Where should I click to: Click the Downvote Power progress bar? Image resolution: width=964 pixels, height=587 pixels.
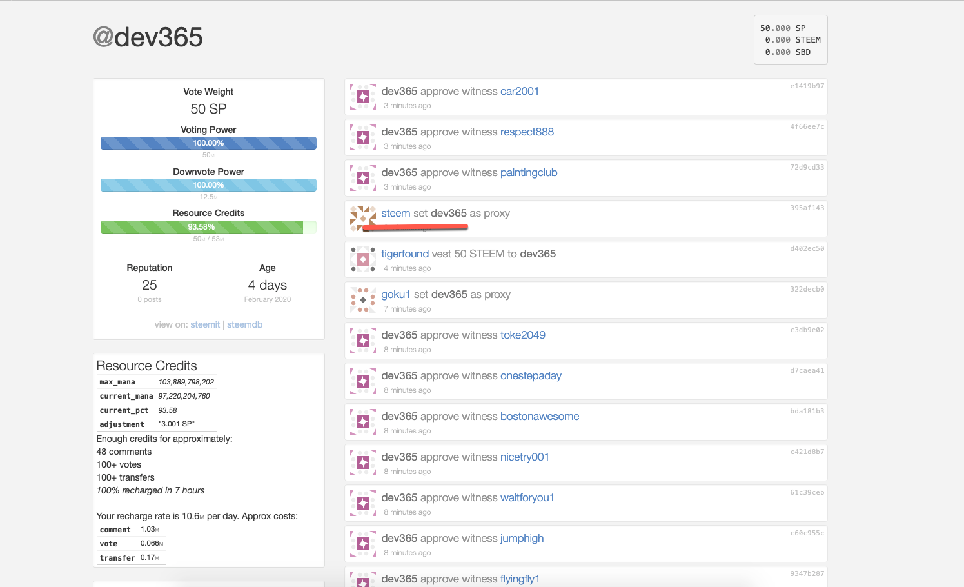(x=208, y=185)
